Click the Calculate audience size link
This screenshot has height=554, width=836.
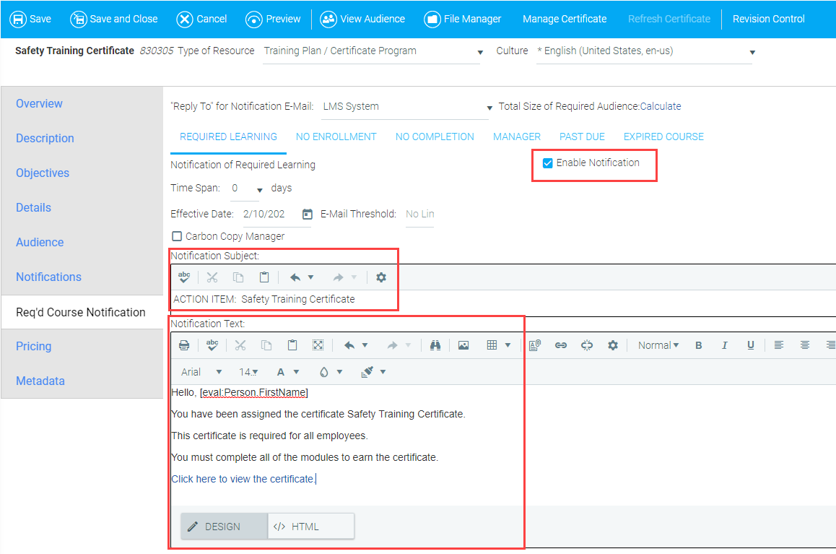pyautogui.click(x=660, y=106)
